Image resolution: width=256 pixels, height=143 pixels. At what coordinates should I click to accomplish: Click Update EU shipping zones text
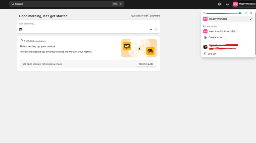47,64
